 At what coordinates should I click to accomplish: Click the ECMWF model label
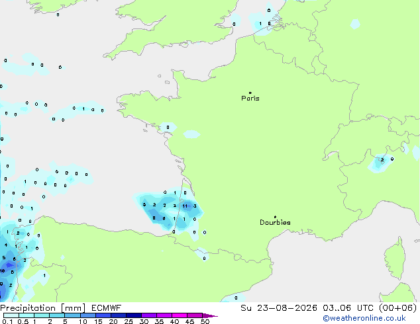pos(106,308)
